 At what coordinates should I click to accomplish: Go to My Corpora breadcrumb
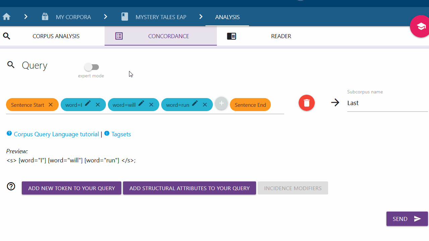click(73, 17)
